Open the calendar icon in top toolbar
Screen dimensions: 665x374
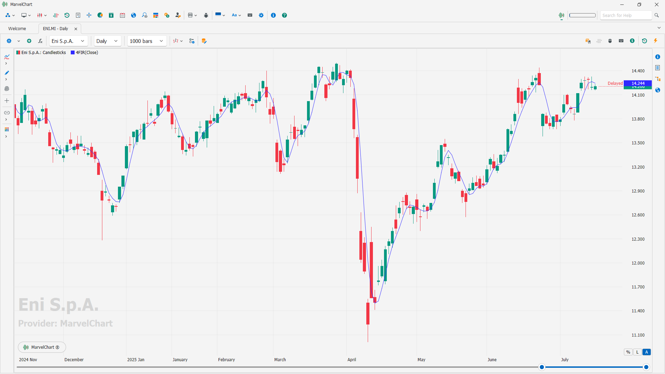(x=122, y=15)
